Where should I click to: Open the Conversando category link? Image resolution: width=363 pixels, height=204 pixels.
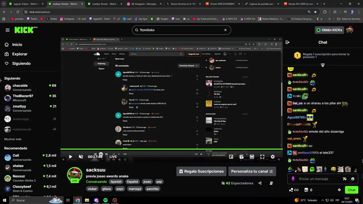pyautogui.click(x=96, y=182)
